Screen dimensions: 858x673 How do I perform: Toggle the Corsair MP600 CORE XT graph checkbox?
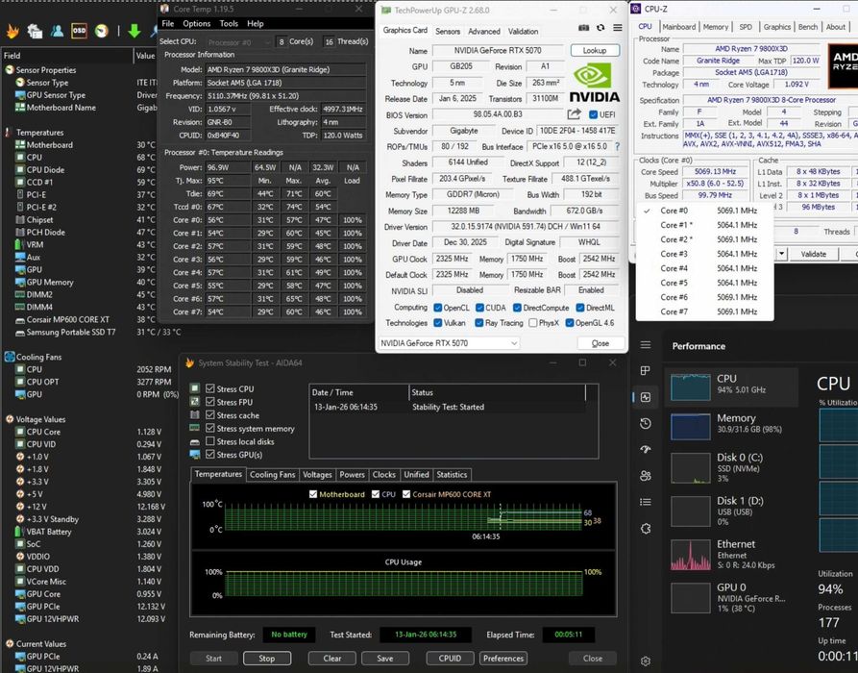[x=406, y=494]
